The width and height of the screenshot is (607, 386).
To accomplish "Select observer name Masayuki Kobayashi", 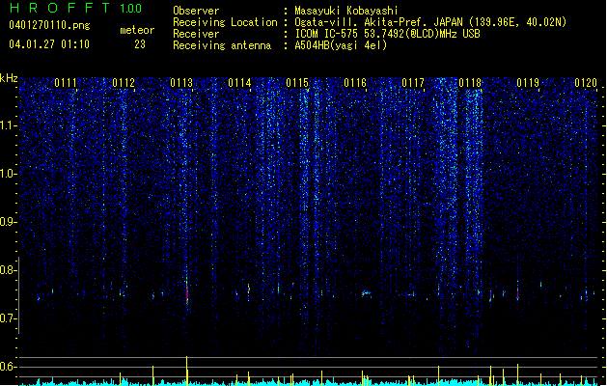I will (x=346, y=11).
